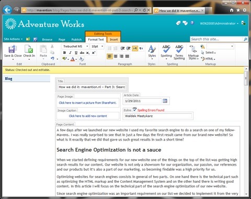Toggle Align Left paragraph
This screenshot has width=251, height=199.
pos(110,56)
